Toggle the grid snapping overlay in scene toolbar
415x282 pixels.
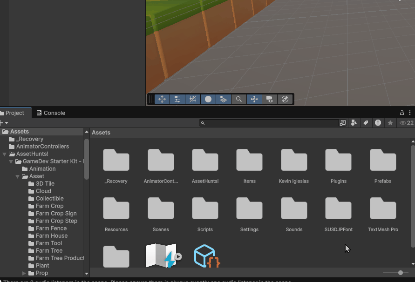[x=193, y=99]
